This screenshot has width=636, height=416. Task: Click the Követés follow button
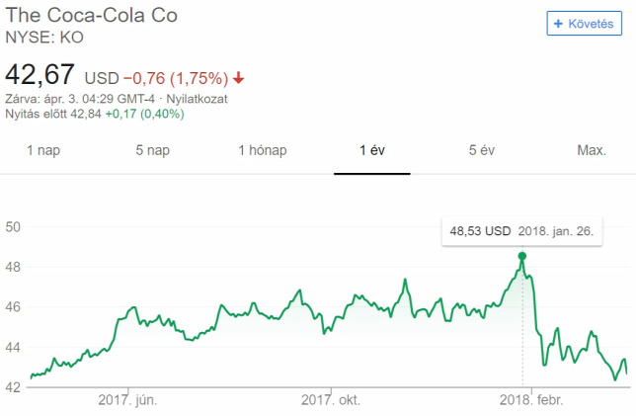[x=584, y=24]
